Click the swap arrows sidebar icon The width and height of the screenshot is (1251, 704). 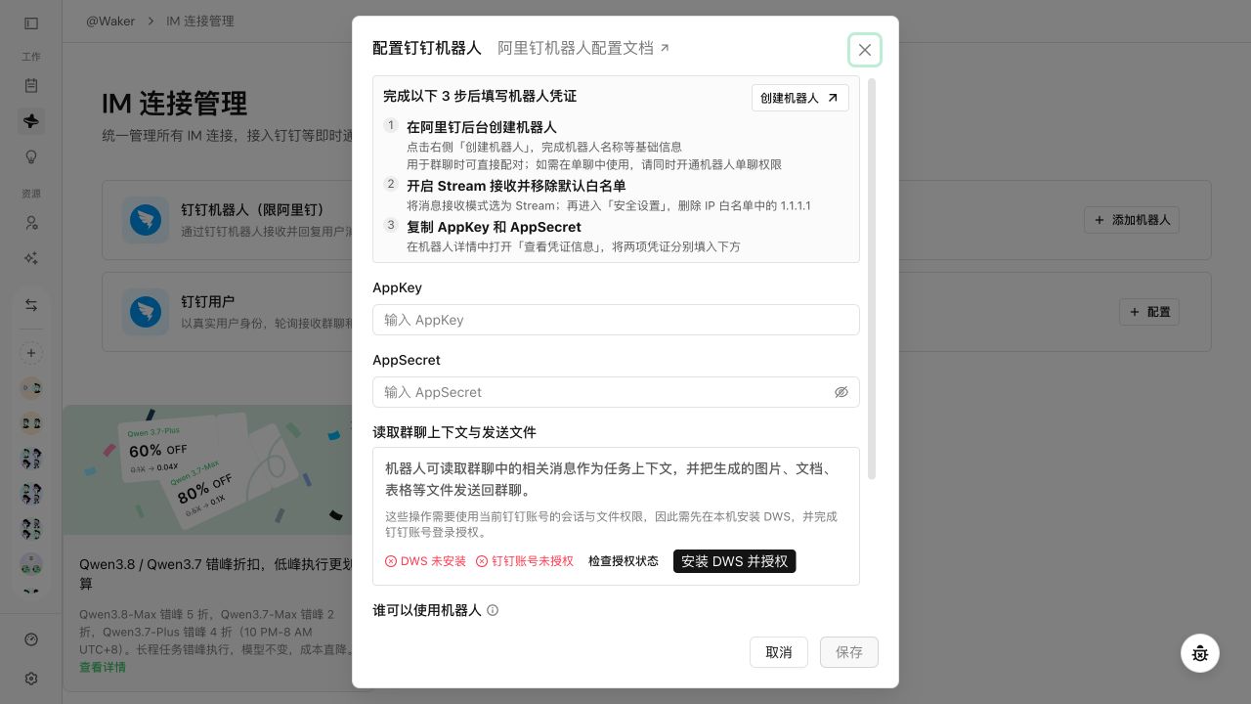point(31,306)
